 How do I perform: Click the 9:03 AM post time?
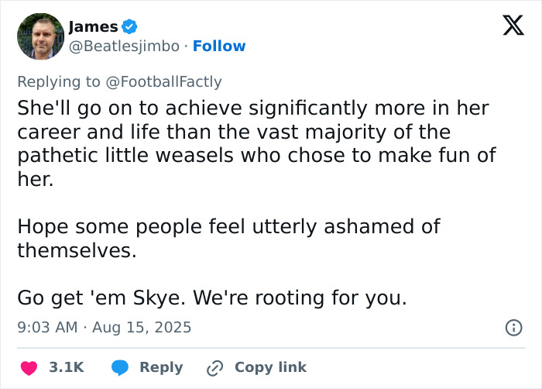tap(47, 328)
